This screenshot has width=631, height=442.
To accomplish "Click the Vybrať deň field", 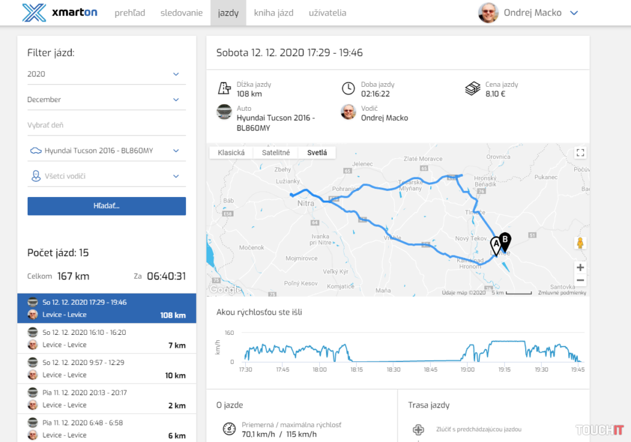I will tap(107, 125).
